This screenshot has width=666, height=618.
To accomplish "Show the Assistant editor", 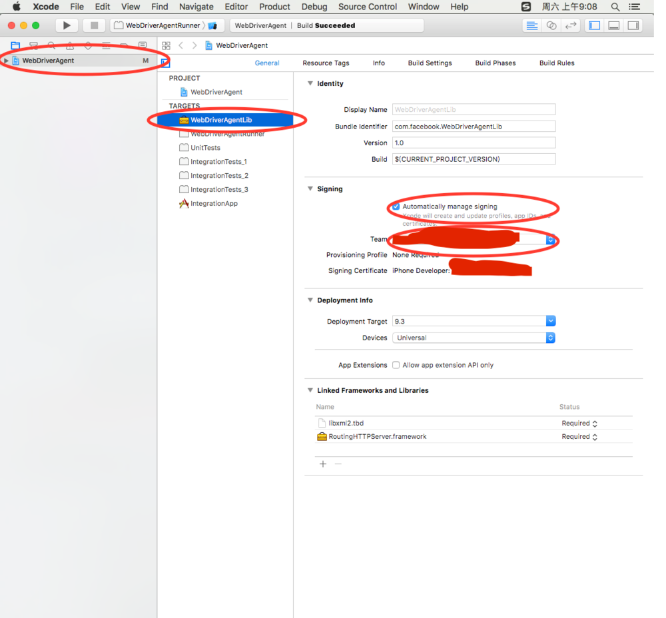I will tap(551, 25).
